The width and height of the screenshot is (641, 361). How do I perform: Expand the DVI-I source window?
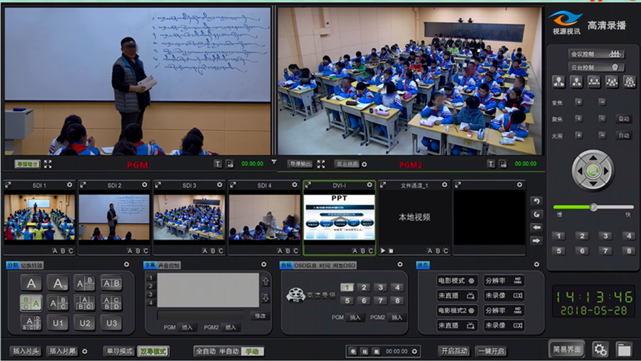pos(308,185)
